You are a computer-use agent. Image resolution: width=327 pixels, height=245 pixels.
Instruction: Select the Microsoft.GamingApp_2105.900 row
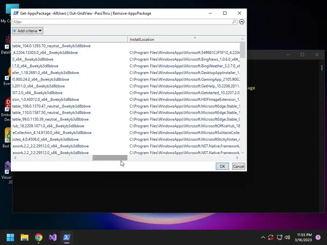(x=126, y=79)
